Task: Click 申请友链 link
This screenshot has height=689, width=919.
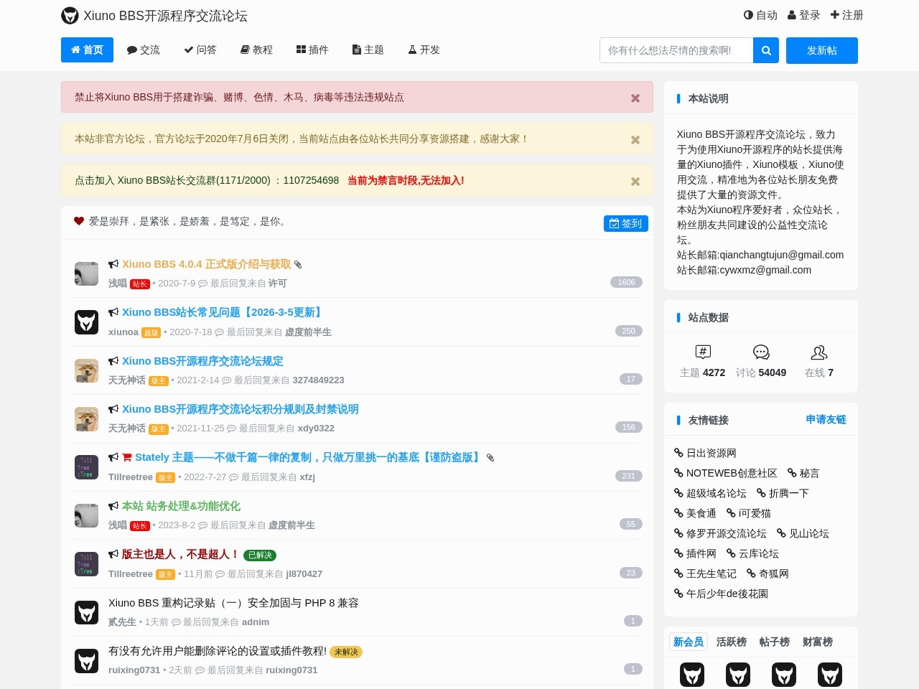Action: click(x=826, y=419)
